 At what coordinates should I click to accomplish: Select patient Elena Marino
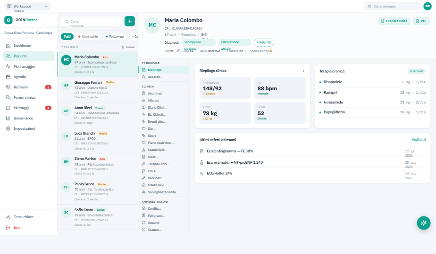[98, 166]
